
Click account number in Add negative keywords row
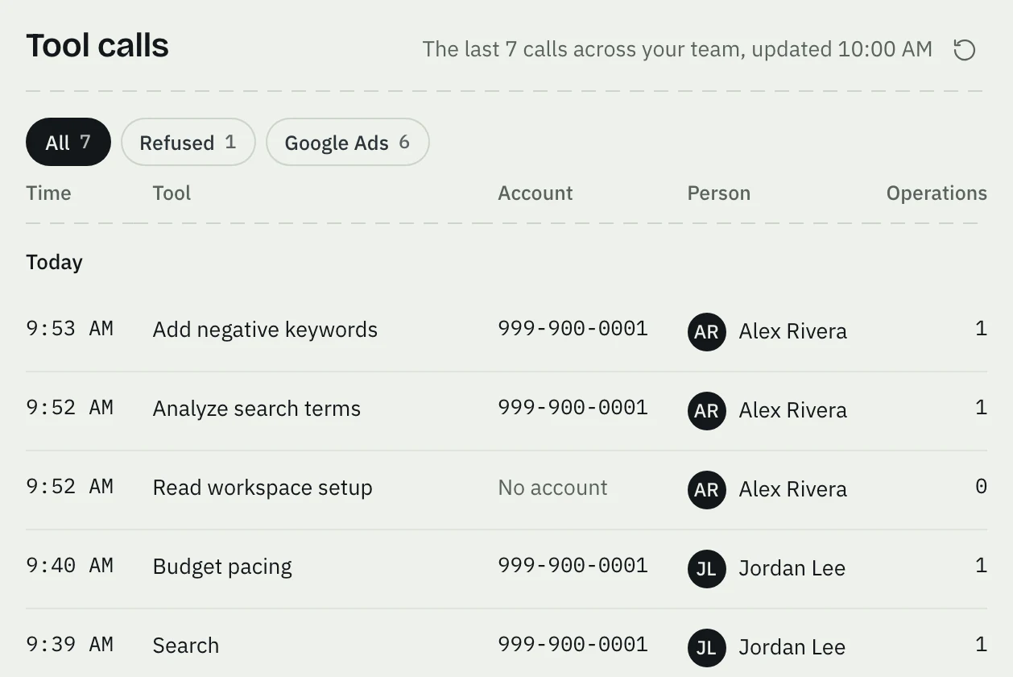tap(573, 329)
